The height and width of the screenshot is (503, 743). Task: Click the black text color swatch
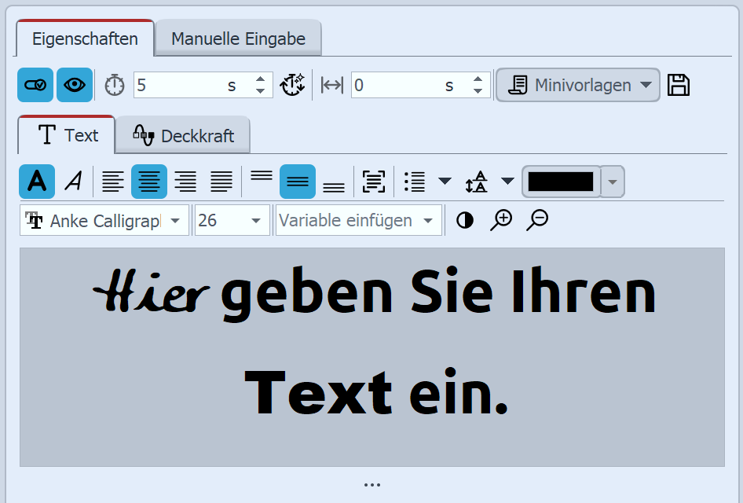click(x=561, y=182)
